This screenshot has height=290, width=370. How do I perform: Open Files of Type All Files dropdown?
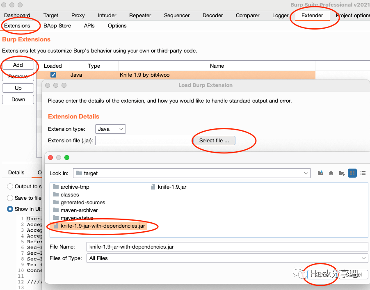pyautogui.click(x=227, y=258)
